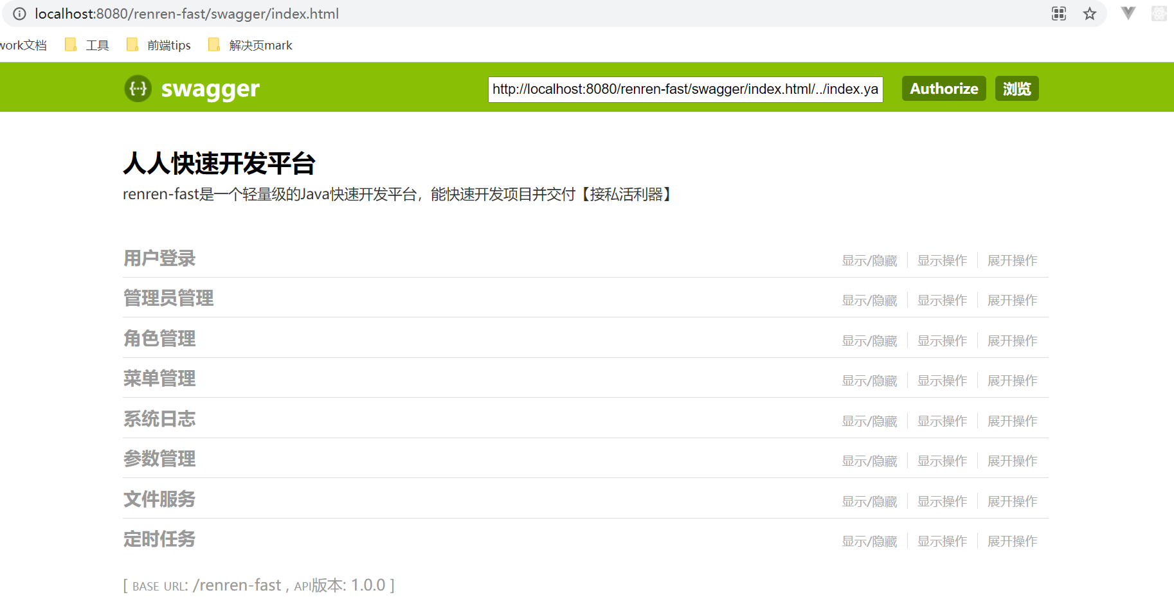
Task: Toggle 显示/隐藏 for 角色管理
Action: click(x=870, y=341)
